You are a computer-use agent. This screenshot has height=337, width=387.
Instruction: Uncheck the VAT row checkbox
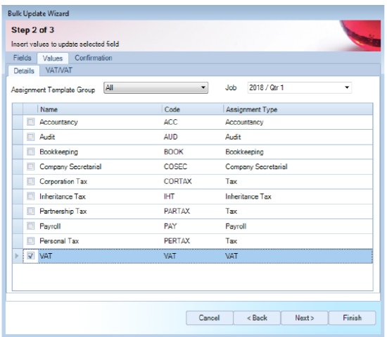pyautogui.click(x=30, y=256)
